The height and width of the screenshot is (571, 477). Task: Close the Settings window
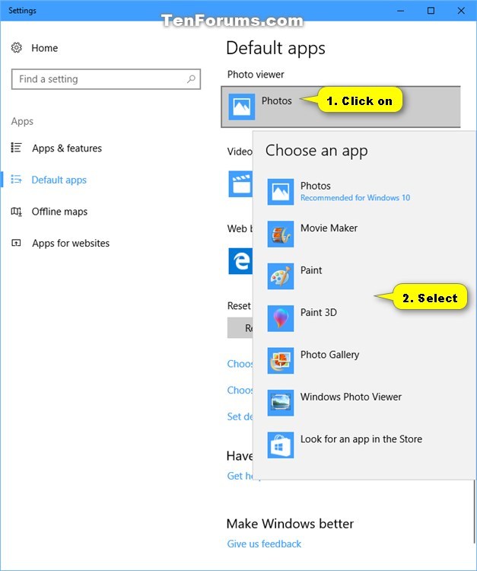[461, 11]
